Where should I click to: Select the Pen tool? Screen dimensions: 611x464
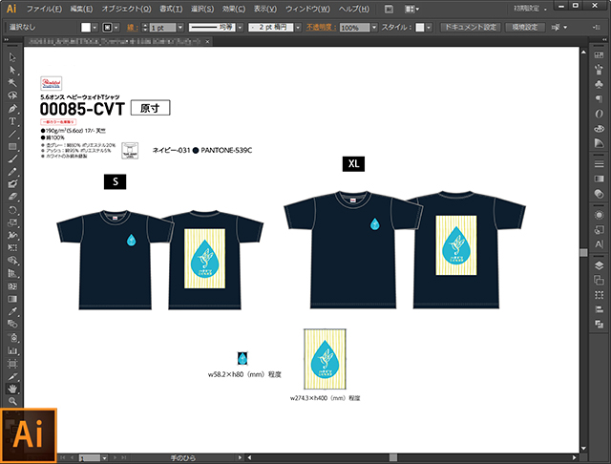click(x=12, y=108)
